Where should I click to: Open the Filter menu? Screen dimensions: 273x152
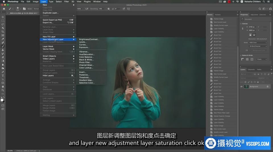click(67, 2)
